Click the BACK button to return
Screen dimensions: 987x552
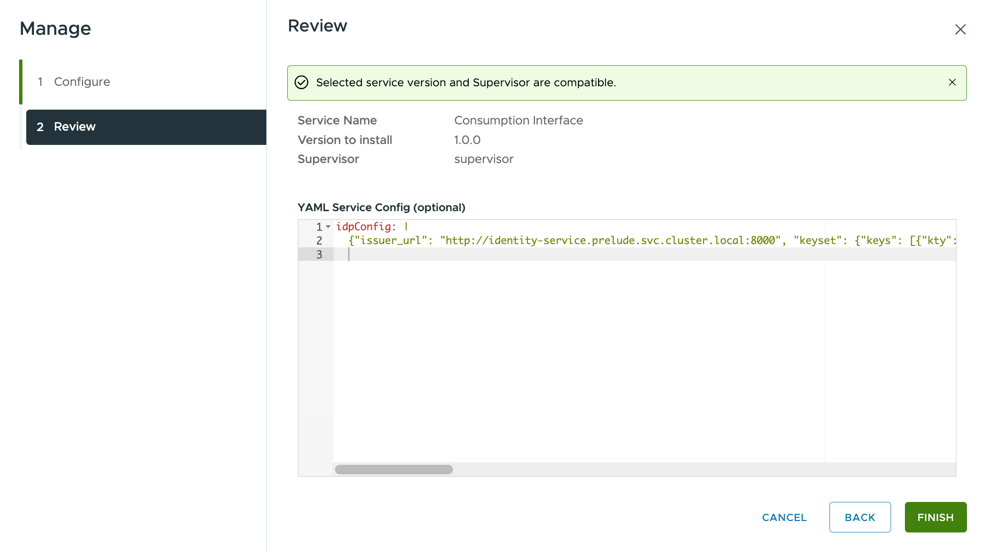[x=860, y=517]
